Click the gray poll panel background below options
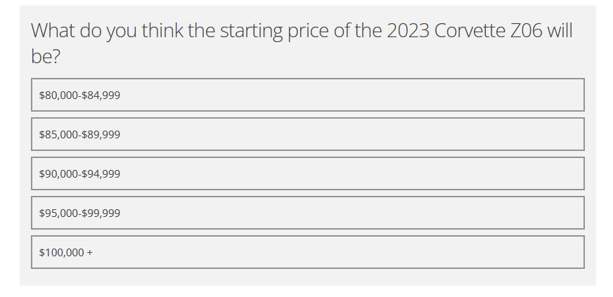 tap(308, 277)
